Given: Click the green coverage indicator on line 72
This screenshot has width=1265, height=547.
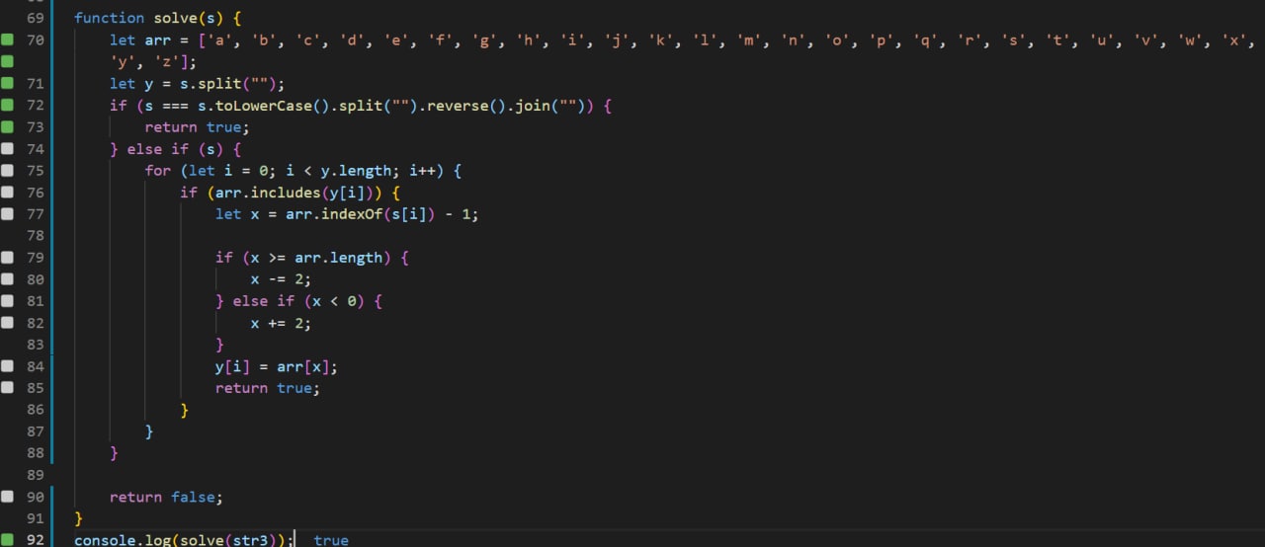Looking at the screenshot, I should tap(8, 106).
